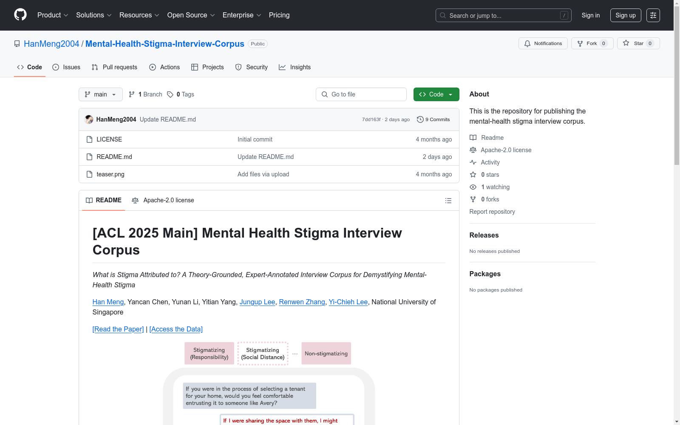Open Jungup Lee author link

[258, 302]
